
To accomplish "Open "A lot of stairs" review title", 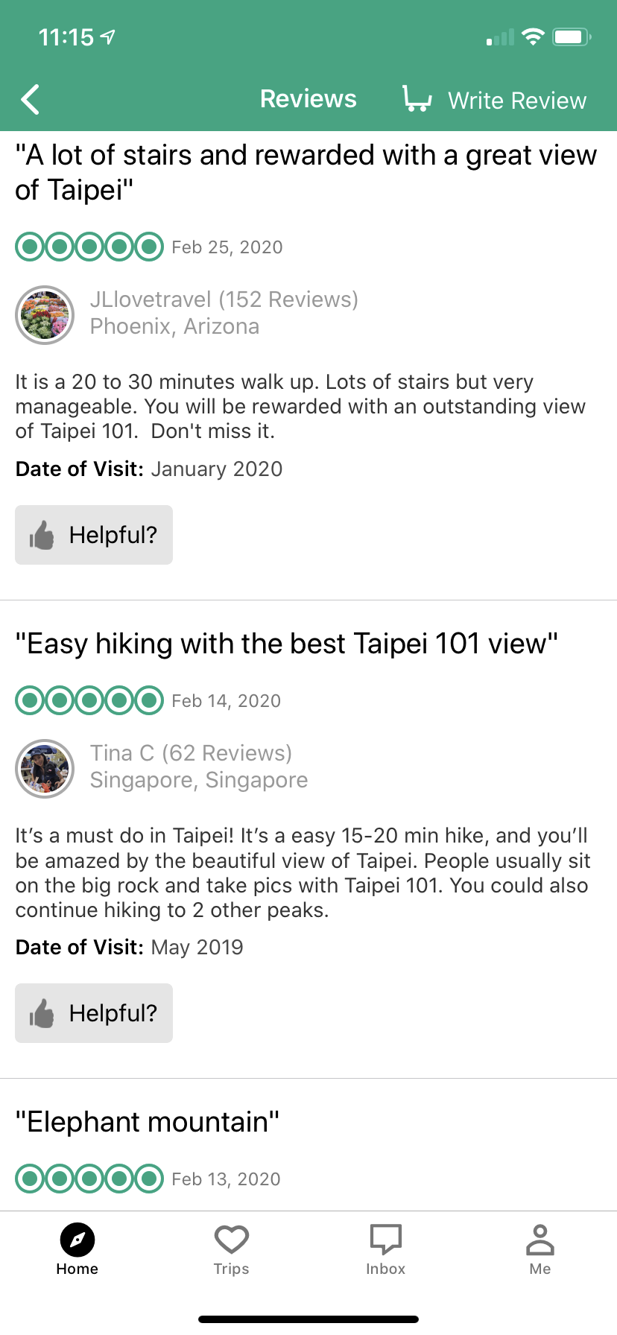I will point(306,172).
